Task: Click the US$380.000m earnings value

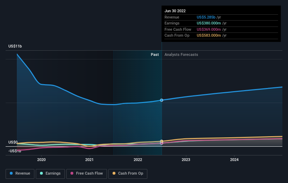Action: click(209, 23)
